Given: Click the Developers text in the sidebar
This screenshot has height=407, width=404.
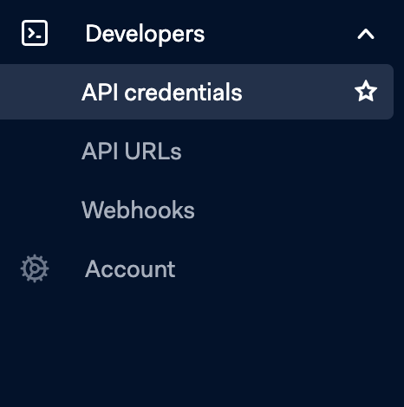Looking at the screenshot, I should click(x=145, y=35).
